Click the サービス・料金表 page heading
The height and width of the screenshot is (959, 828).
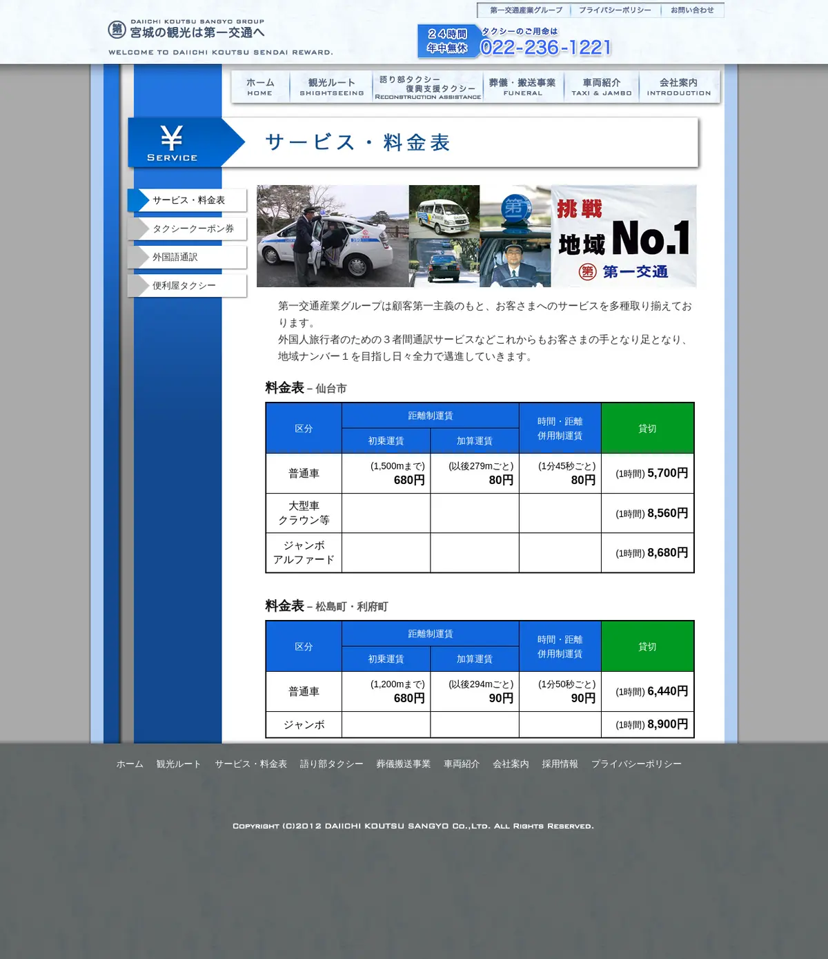pyautogui.click(x=358, y=142)
